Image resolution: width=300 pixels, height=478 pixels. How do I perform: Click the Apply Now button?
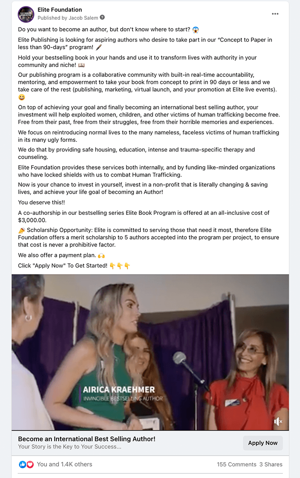click(x=263, y=443)
